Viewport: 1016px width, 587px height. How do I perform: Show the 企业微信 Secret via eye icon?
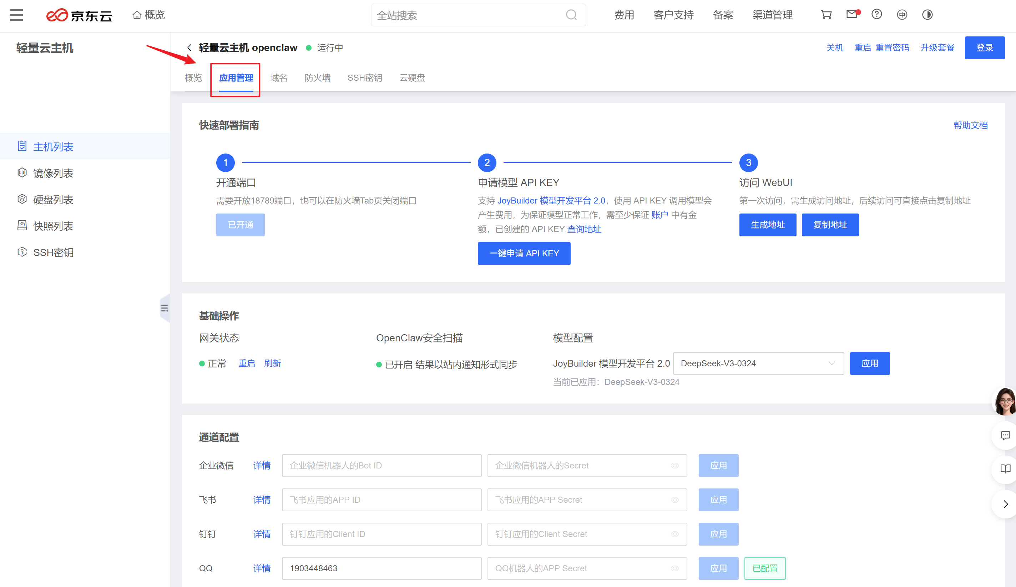pyautogui.click(x=675, y=466)
